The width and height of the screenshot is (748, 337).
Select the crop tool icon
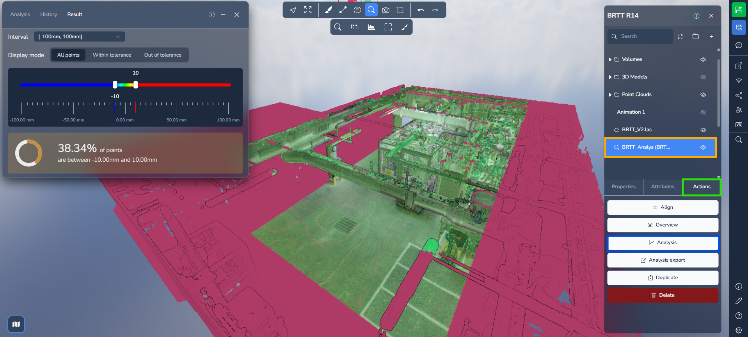point(400,10)
